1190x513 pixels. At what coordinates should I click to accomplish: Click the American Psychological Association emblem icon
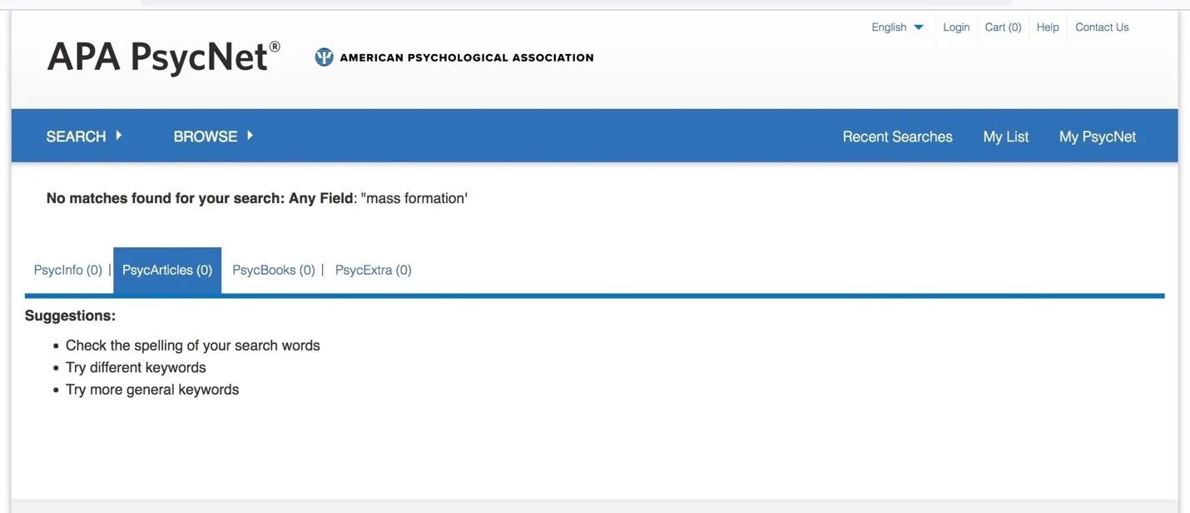(x=324, y=57)
